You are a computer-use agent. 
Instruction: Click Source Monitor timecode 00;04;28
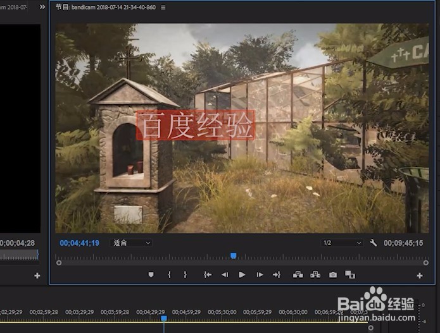17,243
